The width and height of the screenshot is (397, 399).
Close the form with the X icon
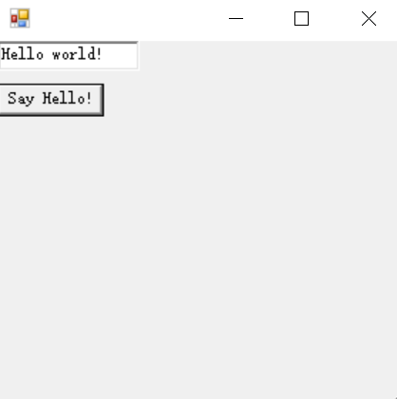[x=369, y=18]
